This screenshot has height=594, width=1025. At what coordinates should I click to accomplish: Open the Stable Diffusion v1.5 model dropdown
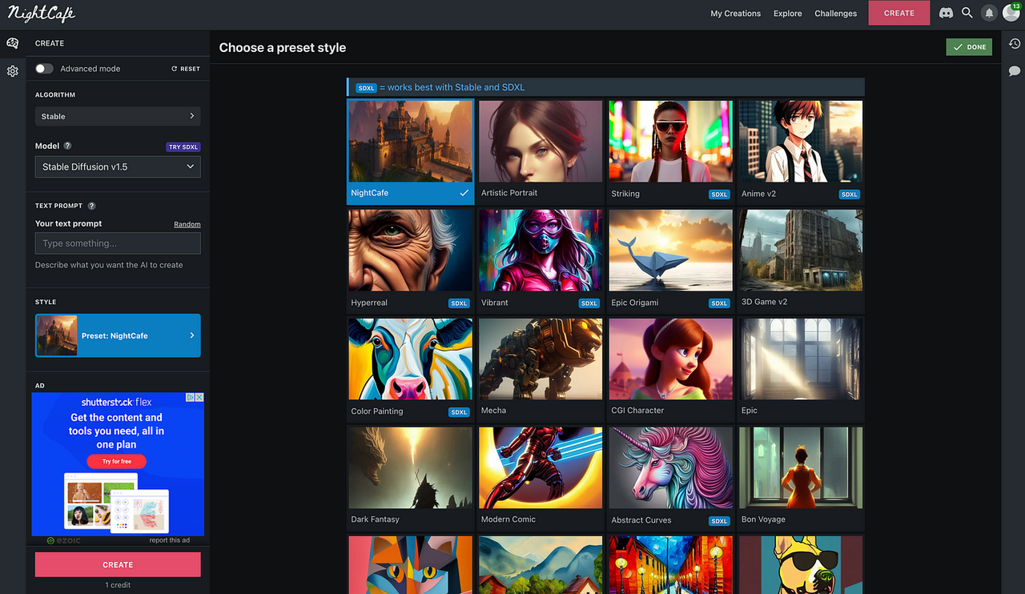click(x=117, y=167)
